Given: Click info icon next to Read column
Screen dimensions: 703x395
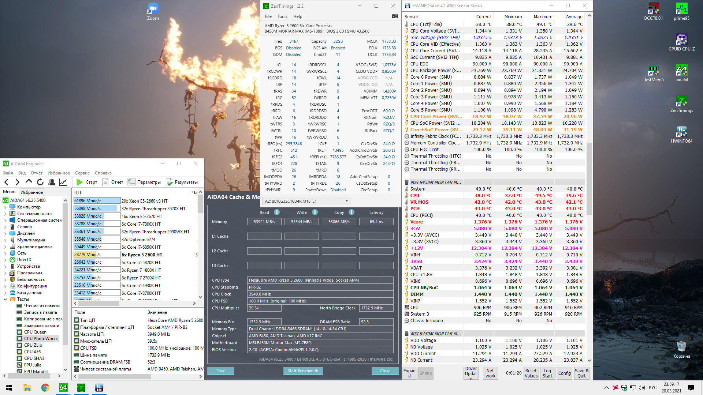Looking at the screenshot, I should pyautogui.click(x=277, y=212).
